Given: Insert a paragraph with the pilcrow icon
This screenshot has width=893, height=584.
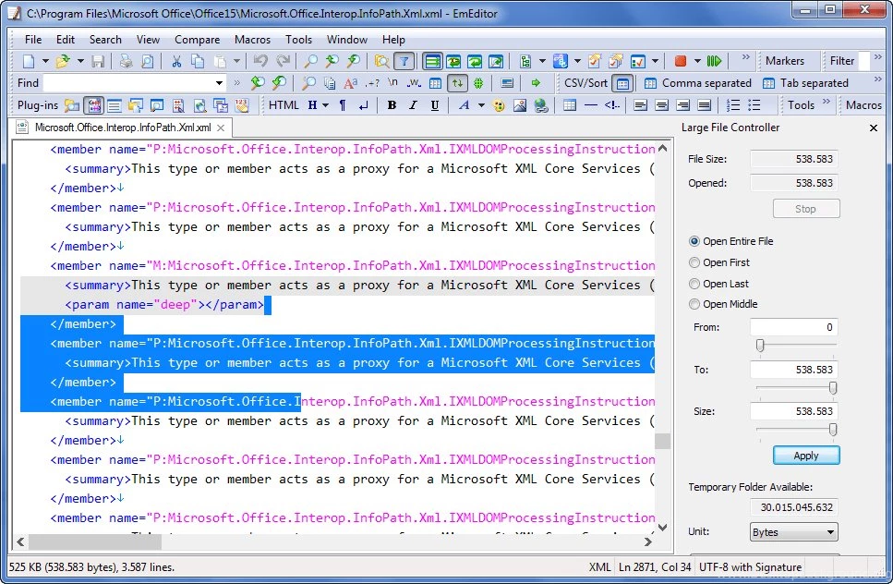Looking at the screenshot, I should [343, 104].
